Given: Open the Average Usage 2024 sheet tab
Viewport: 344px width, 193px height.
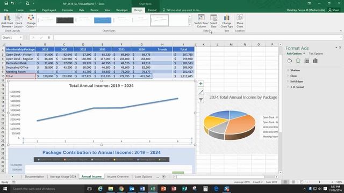Looking at the screenshot, I should coord(63,176).
